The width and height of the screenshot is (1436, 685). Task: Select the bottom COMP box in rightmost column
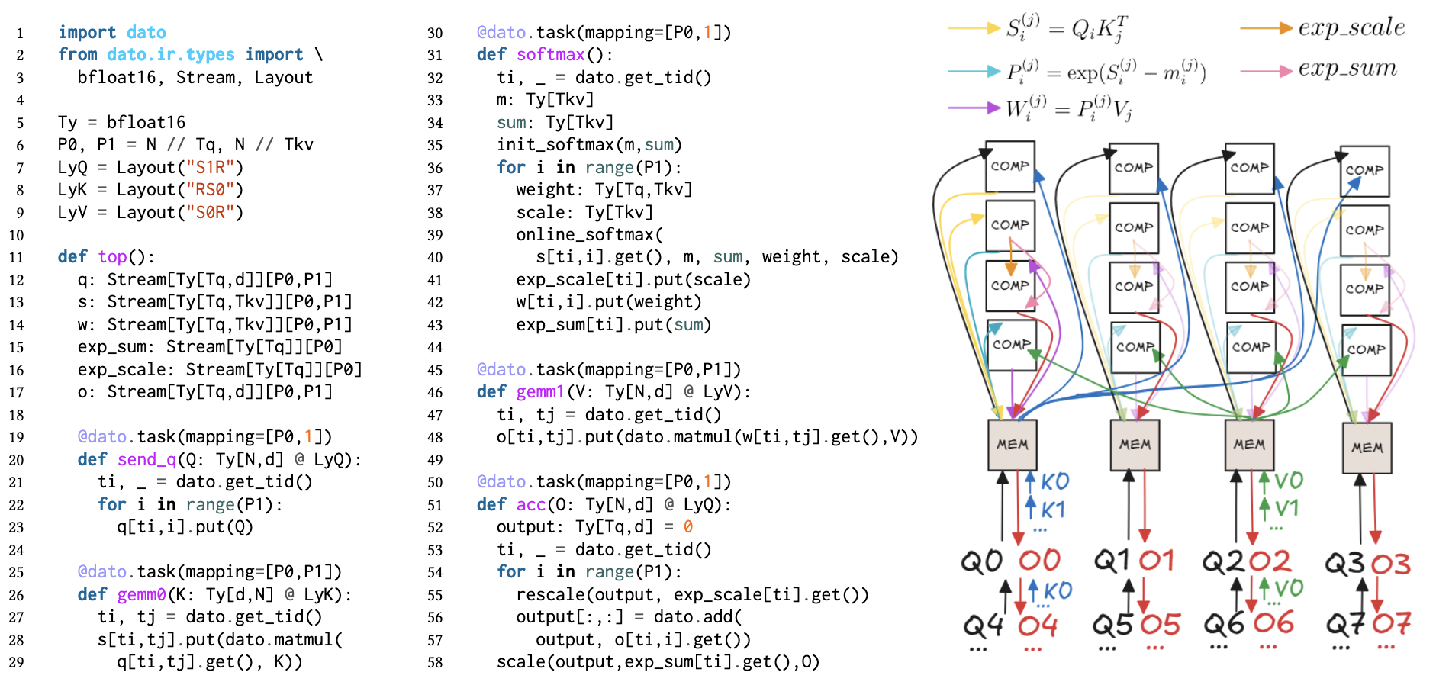(1365, 349)
